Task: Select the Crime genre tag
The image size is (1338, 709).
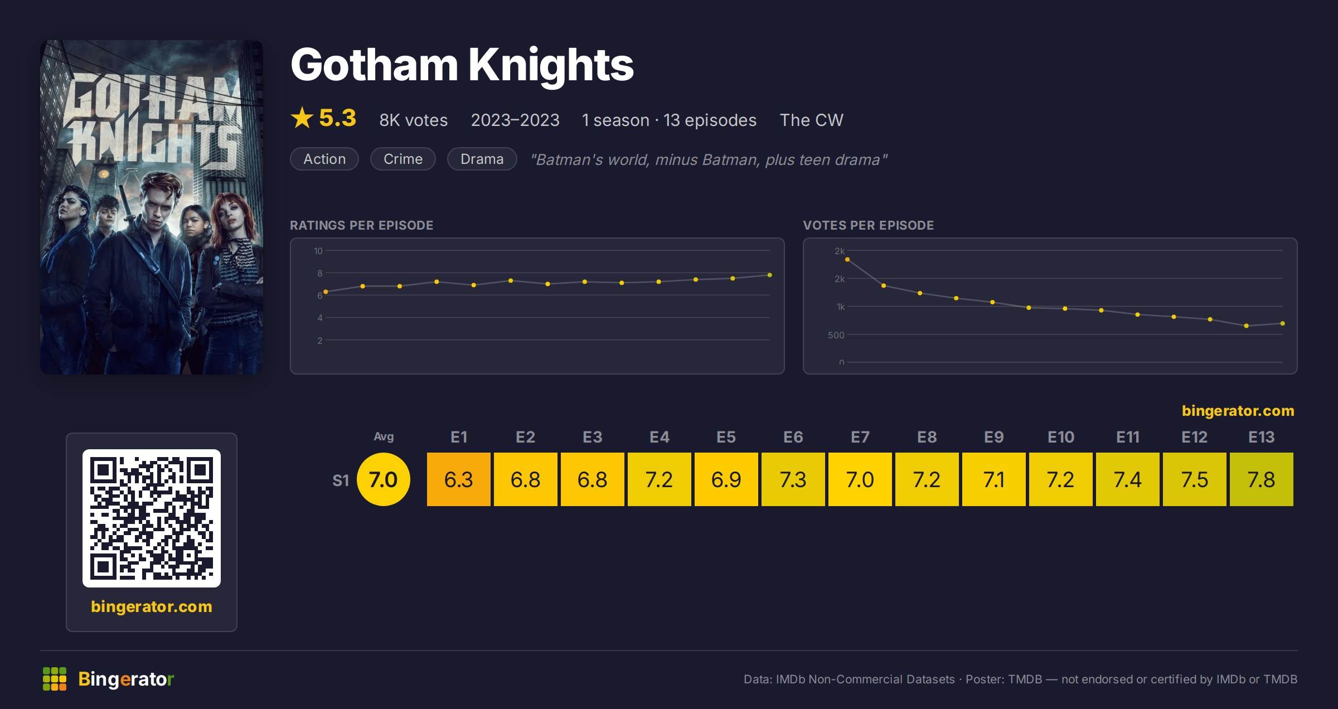Action: tap(403, 159)
